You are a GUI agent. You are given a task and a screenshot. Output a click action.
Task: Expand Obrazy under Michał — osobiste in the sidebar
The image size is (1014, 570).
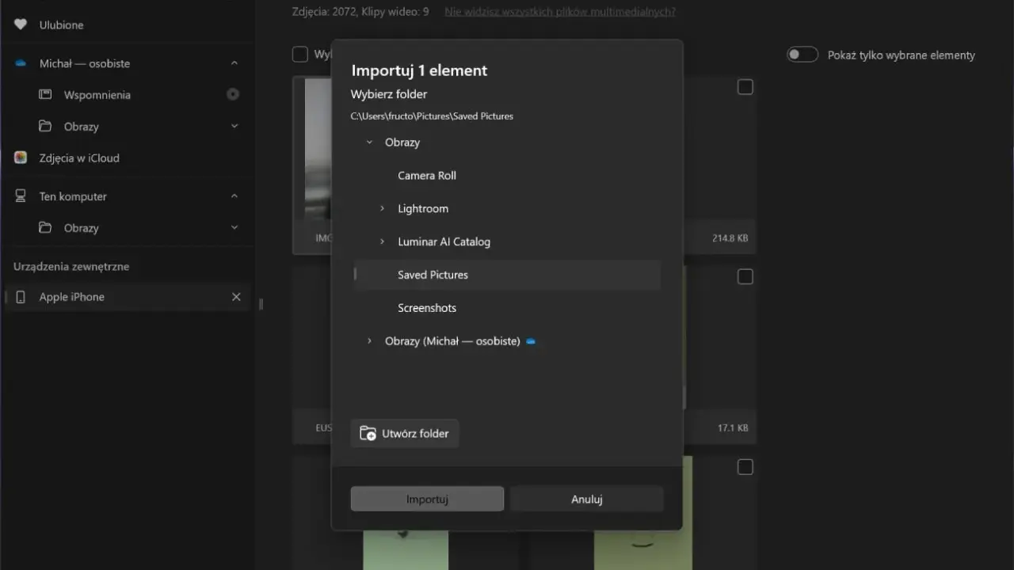coord(234,127)
